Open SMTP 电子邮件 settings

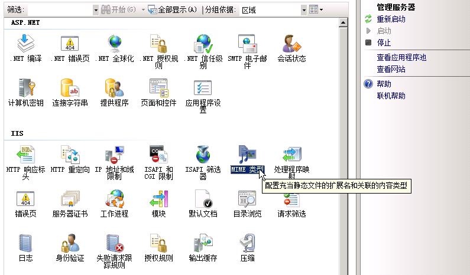point(247,51)
